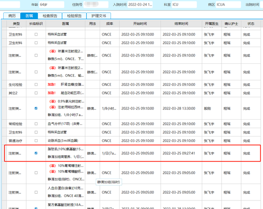Click the 开嘱医生 column header

(x=212, y=24)
